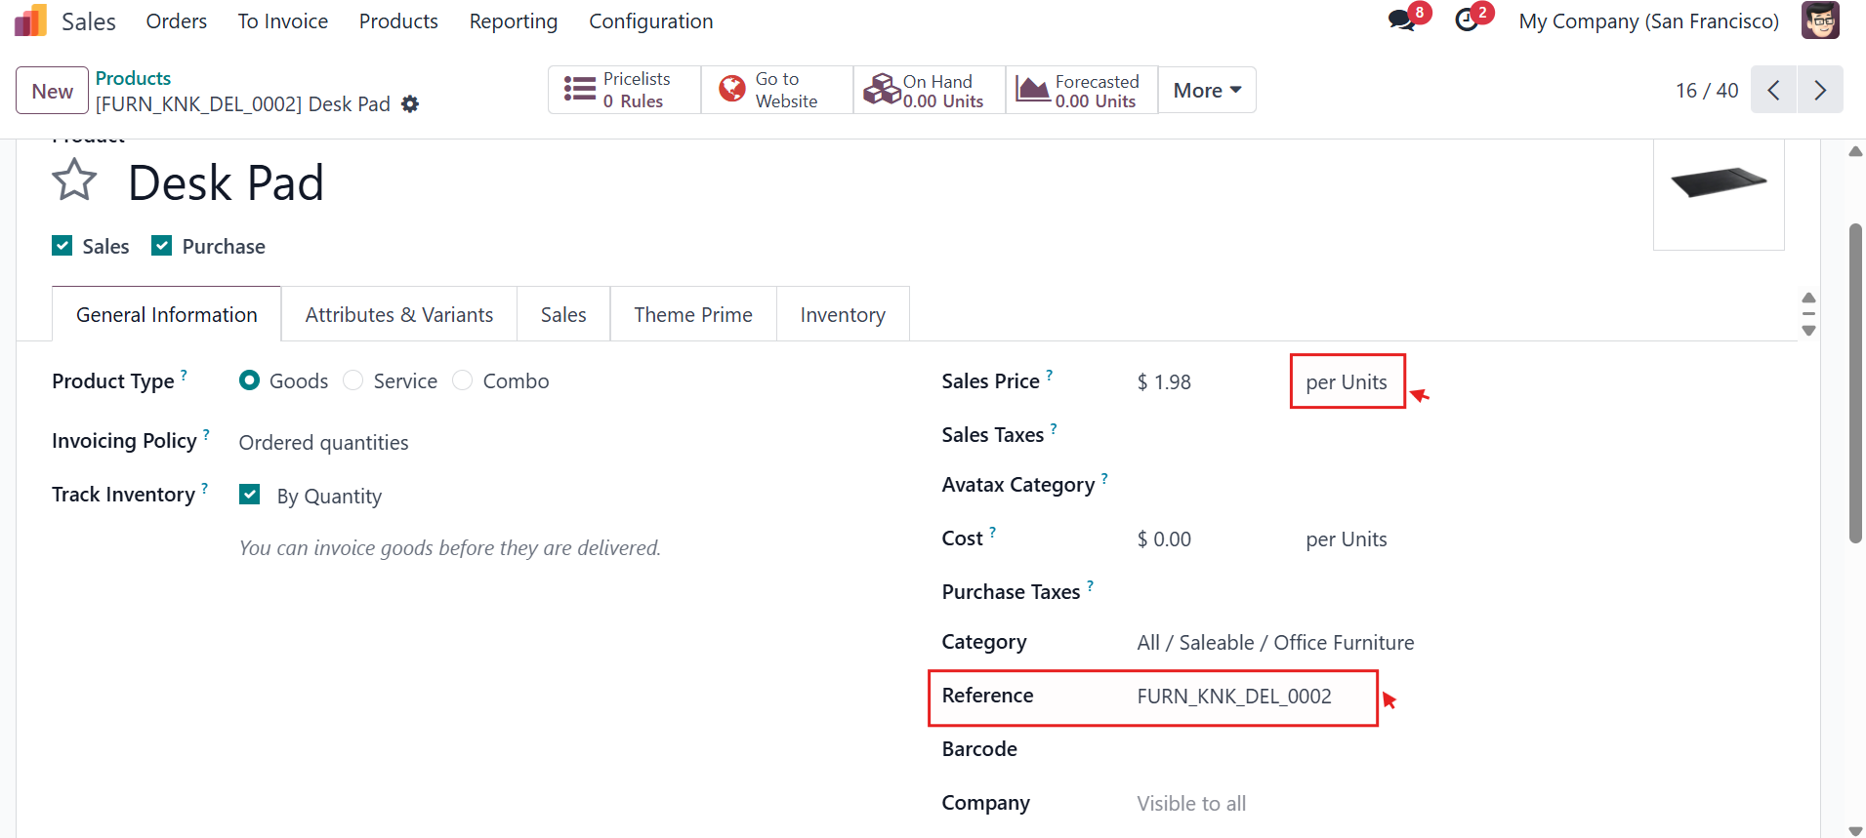Click the Sales Price per Units field

coord(1347,382)
